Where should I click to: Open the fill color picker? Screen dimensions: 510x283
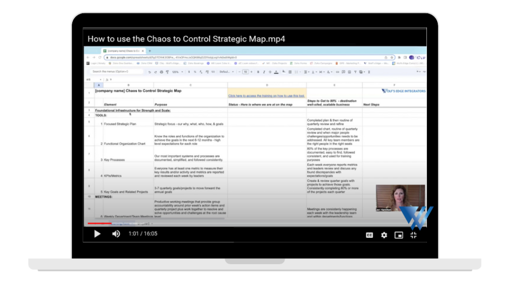[x=283, y=72]
